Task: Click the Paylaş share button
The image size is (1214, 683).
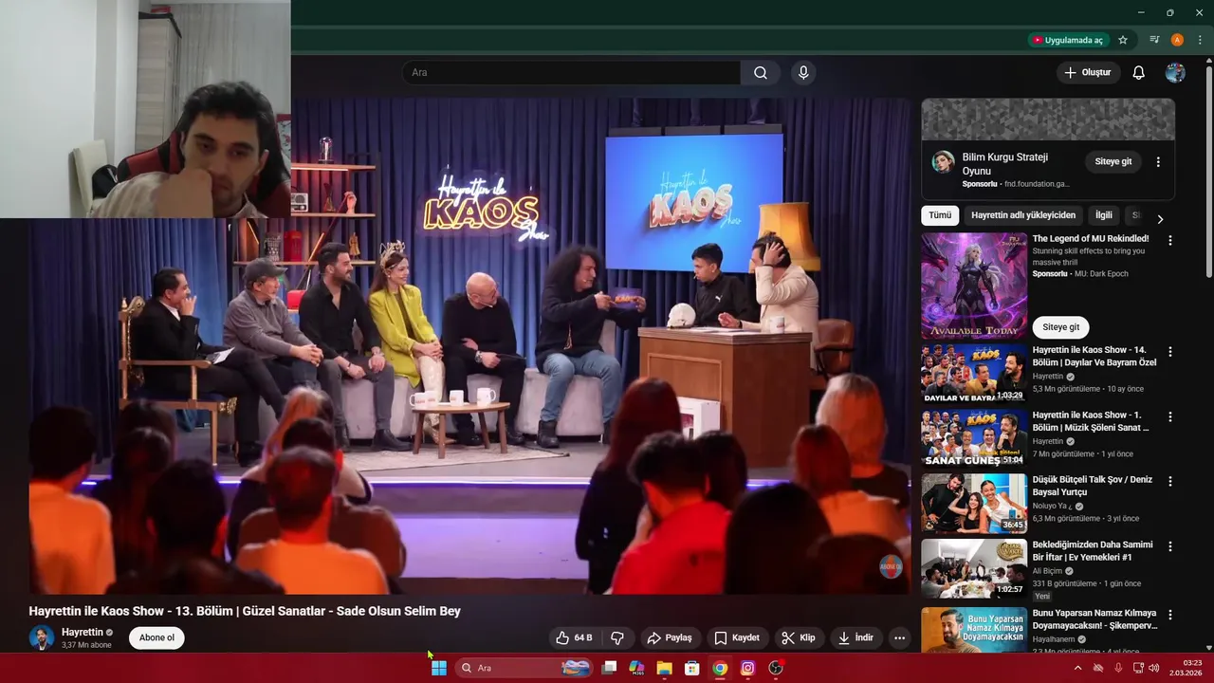Action: (x=670, y=637)
